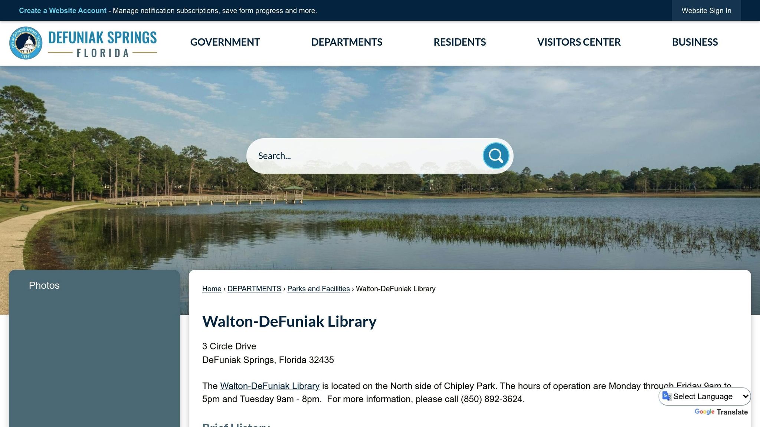The image size is (760, 427).
Task: Open the GOVERNMENT menu
Action: point(225,42)
